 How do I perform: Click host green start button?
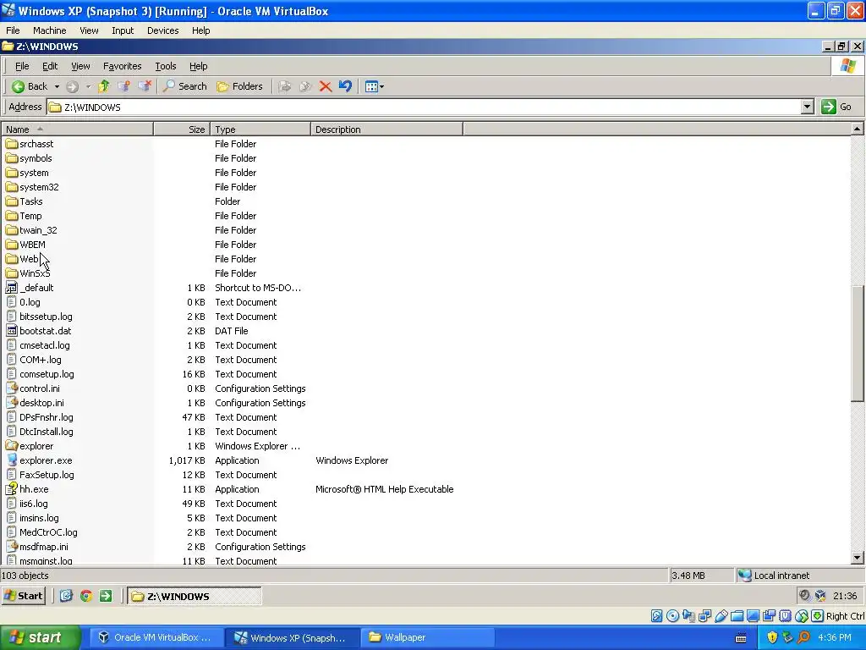pyautogui.click(x=39, y=637)
